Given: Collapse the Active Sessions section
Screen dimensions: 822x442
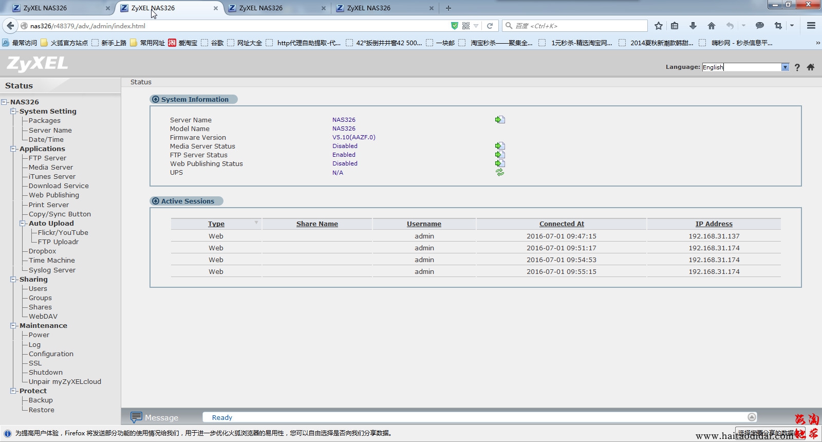Looking at the screenshot, I should (156, 201).
